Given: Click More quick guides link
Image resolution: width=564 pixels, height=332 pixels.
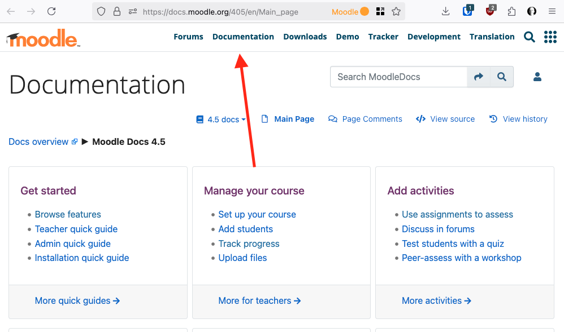Looking at the screenshot, I should click(77, 301).
